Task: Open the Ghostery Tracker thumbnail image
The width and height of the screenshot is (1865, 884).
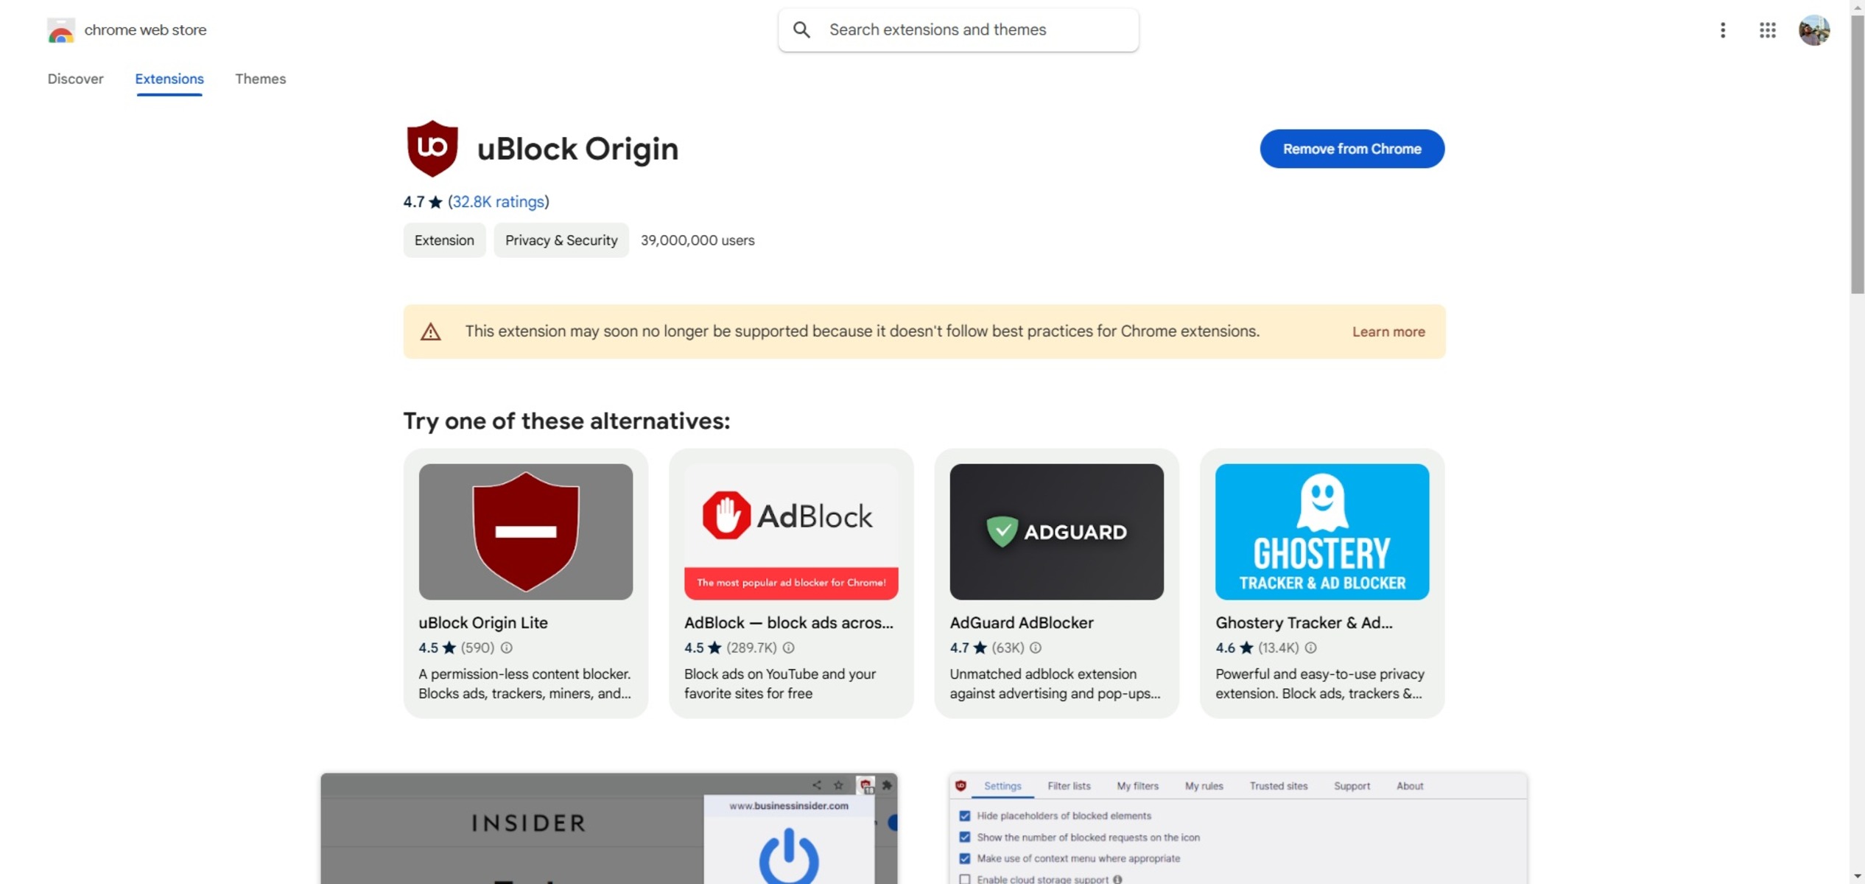Action: pos(1322,531)
